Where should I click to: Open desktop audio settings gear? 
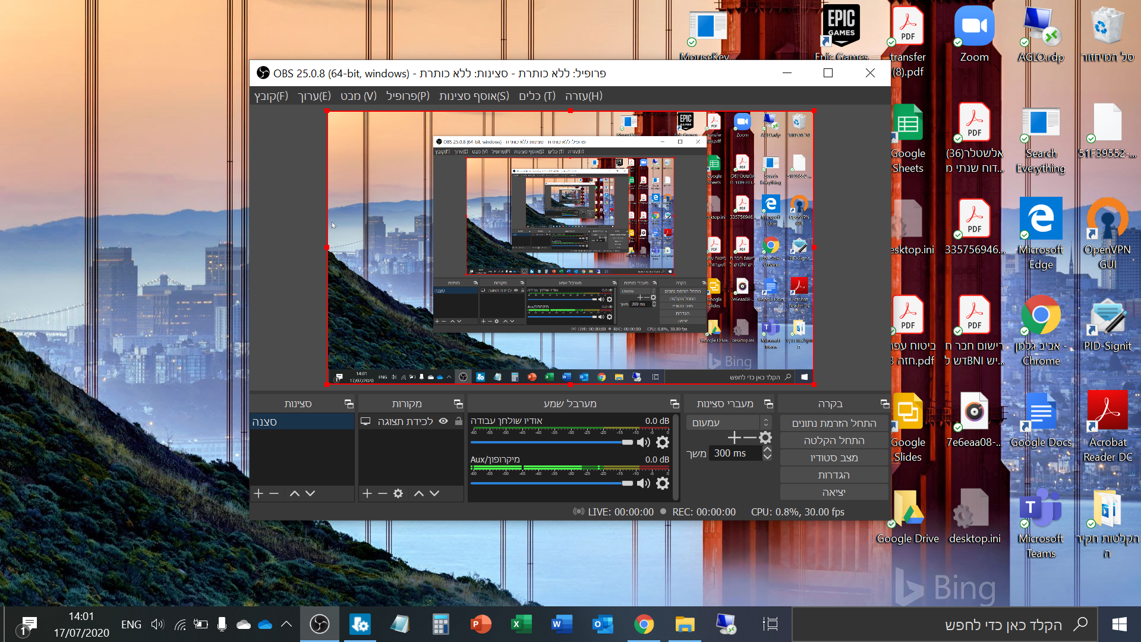(663, 442)
